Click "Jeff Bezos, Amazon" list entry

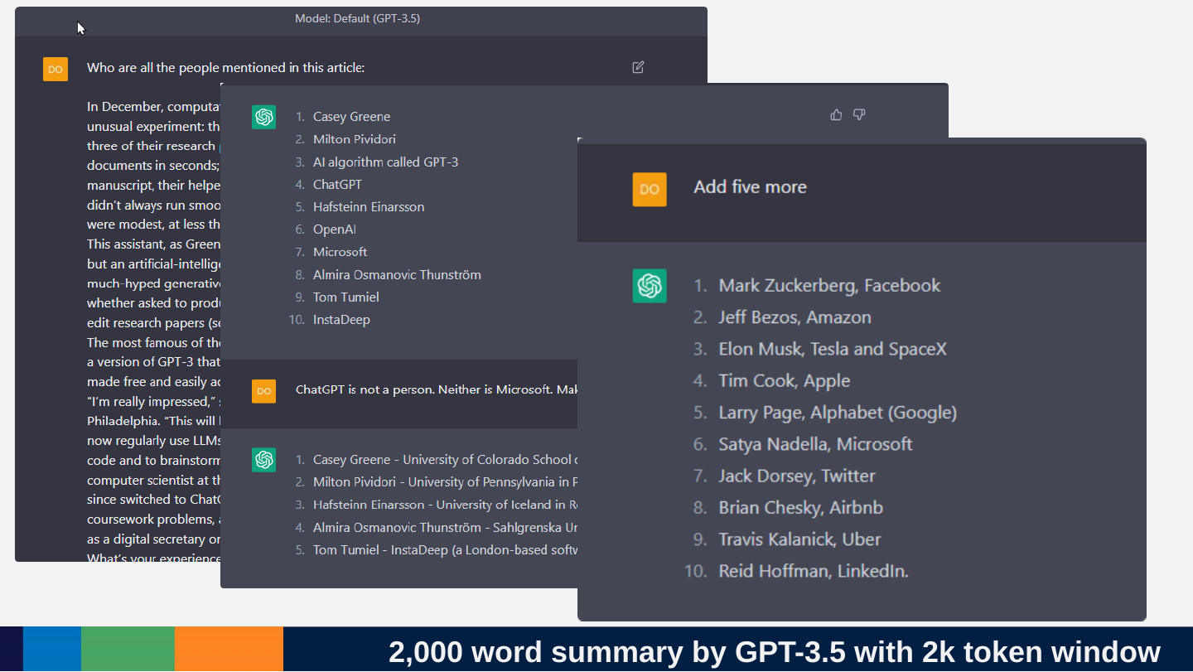(795, 317)
